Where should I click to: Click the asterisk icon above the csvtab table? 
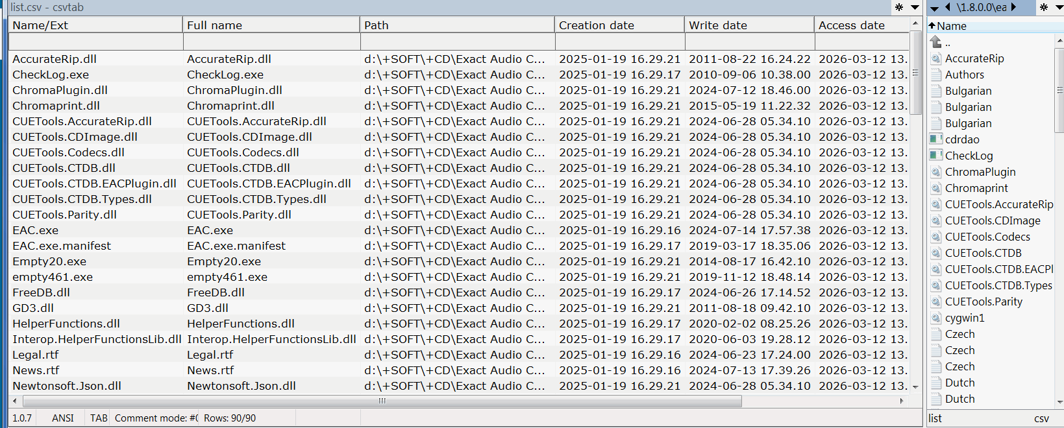click(x=899, y=8)
